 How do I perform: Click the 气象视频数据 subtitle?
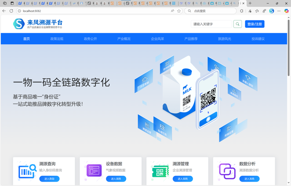(116, 170)
